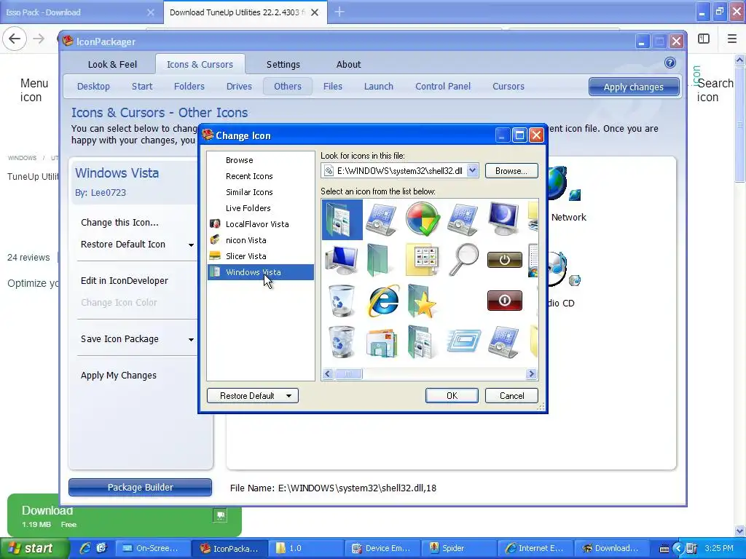
Task: Click the icon list scroll right arrow
Action: pos(531,374)
